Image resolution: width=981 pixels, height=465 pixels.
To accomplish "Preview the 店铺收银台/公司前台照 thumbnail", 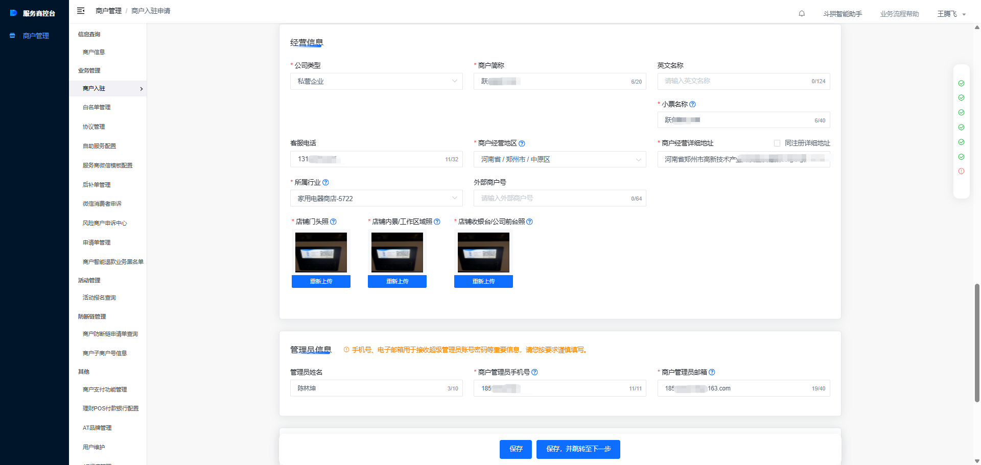I will tap(483, 252).
